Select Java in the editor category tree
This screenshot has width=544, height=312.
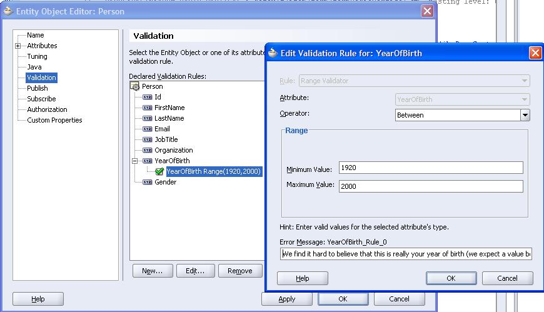34,67
